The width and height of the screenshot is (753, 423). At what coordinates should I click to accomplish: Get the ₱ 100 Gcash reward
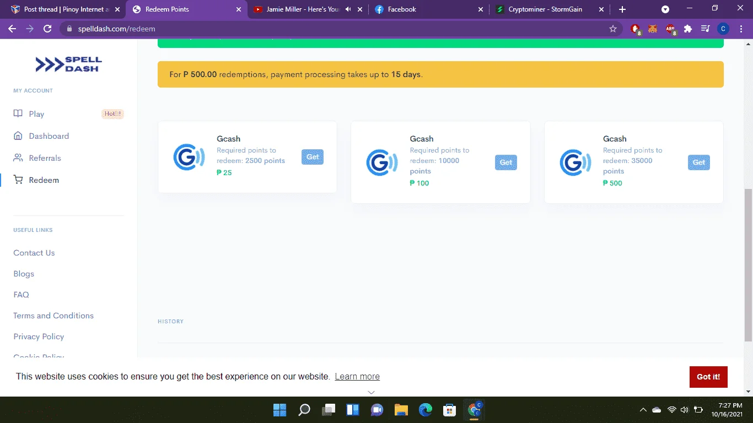click(x=506, y=162)
